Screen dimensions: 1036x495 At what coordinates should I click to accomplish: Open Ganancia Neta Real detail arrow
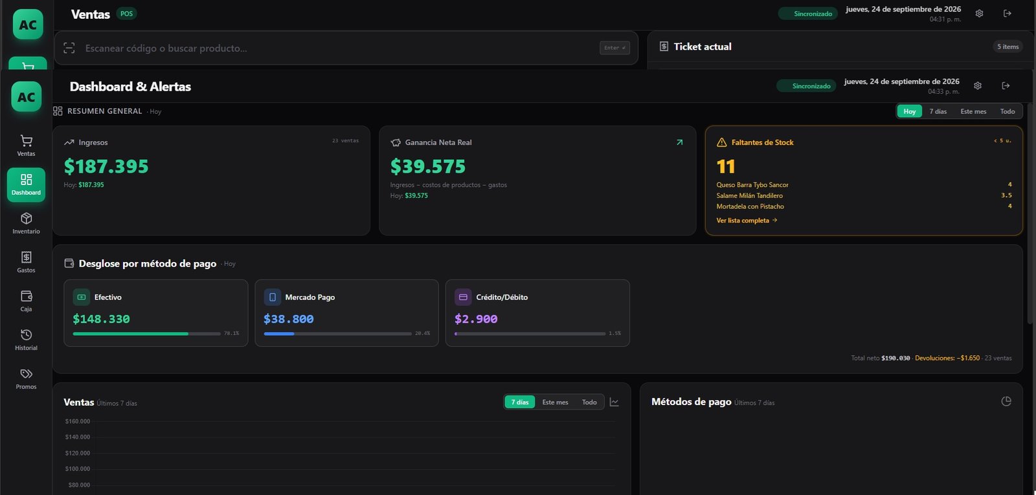(x=679, y=142)
